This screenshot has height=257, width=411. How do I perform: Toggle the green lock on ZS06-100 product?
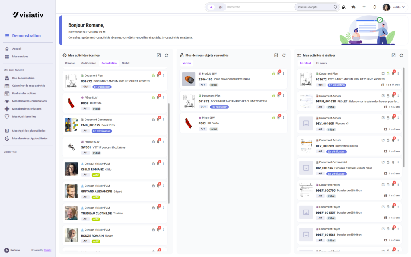pyautogui.click(x=273, y=73)
